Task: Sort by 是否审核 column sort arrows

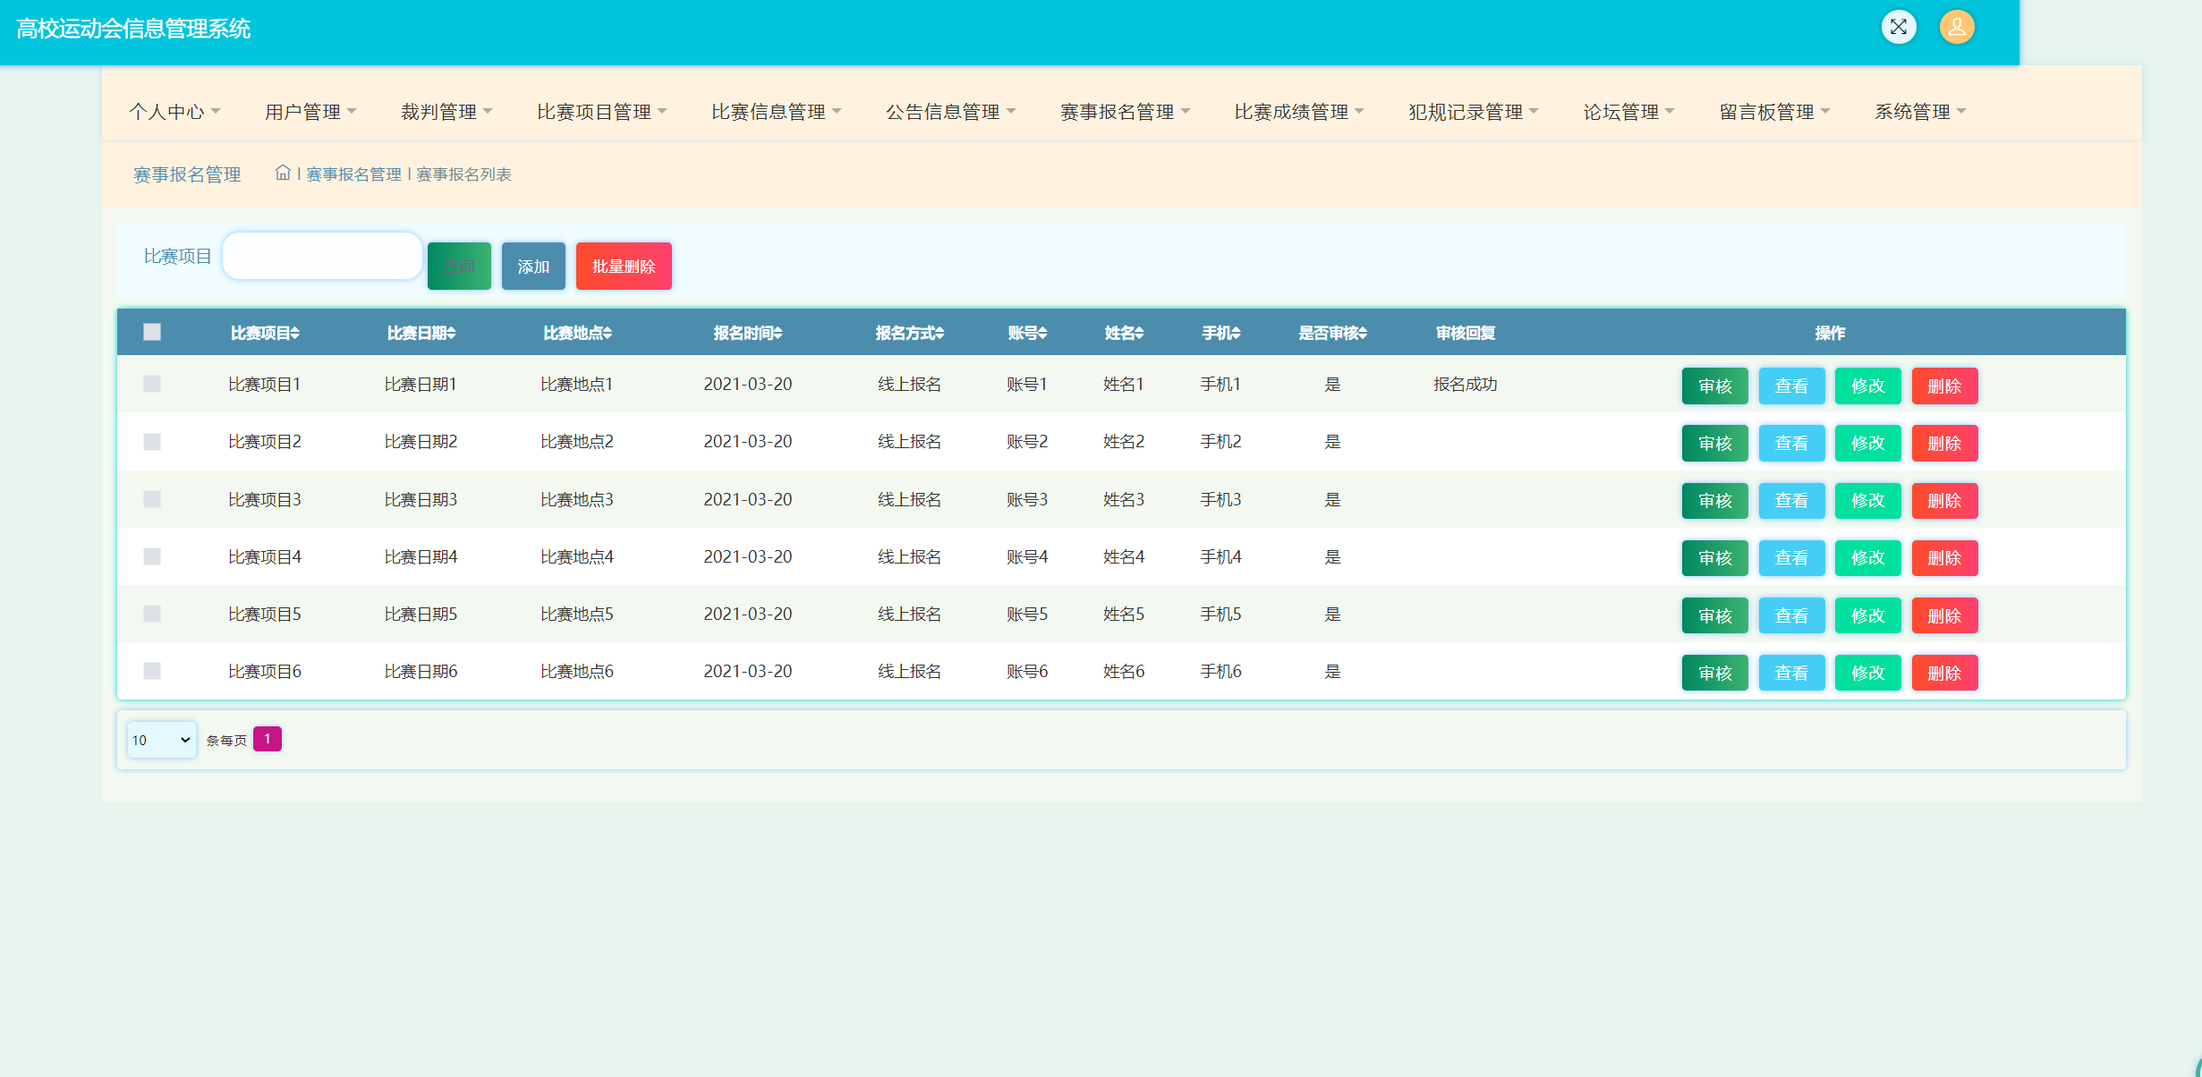Action: (x=1363, y=333)
